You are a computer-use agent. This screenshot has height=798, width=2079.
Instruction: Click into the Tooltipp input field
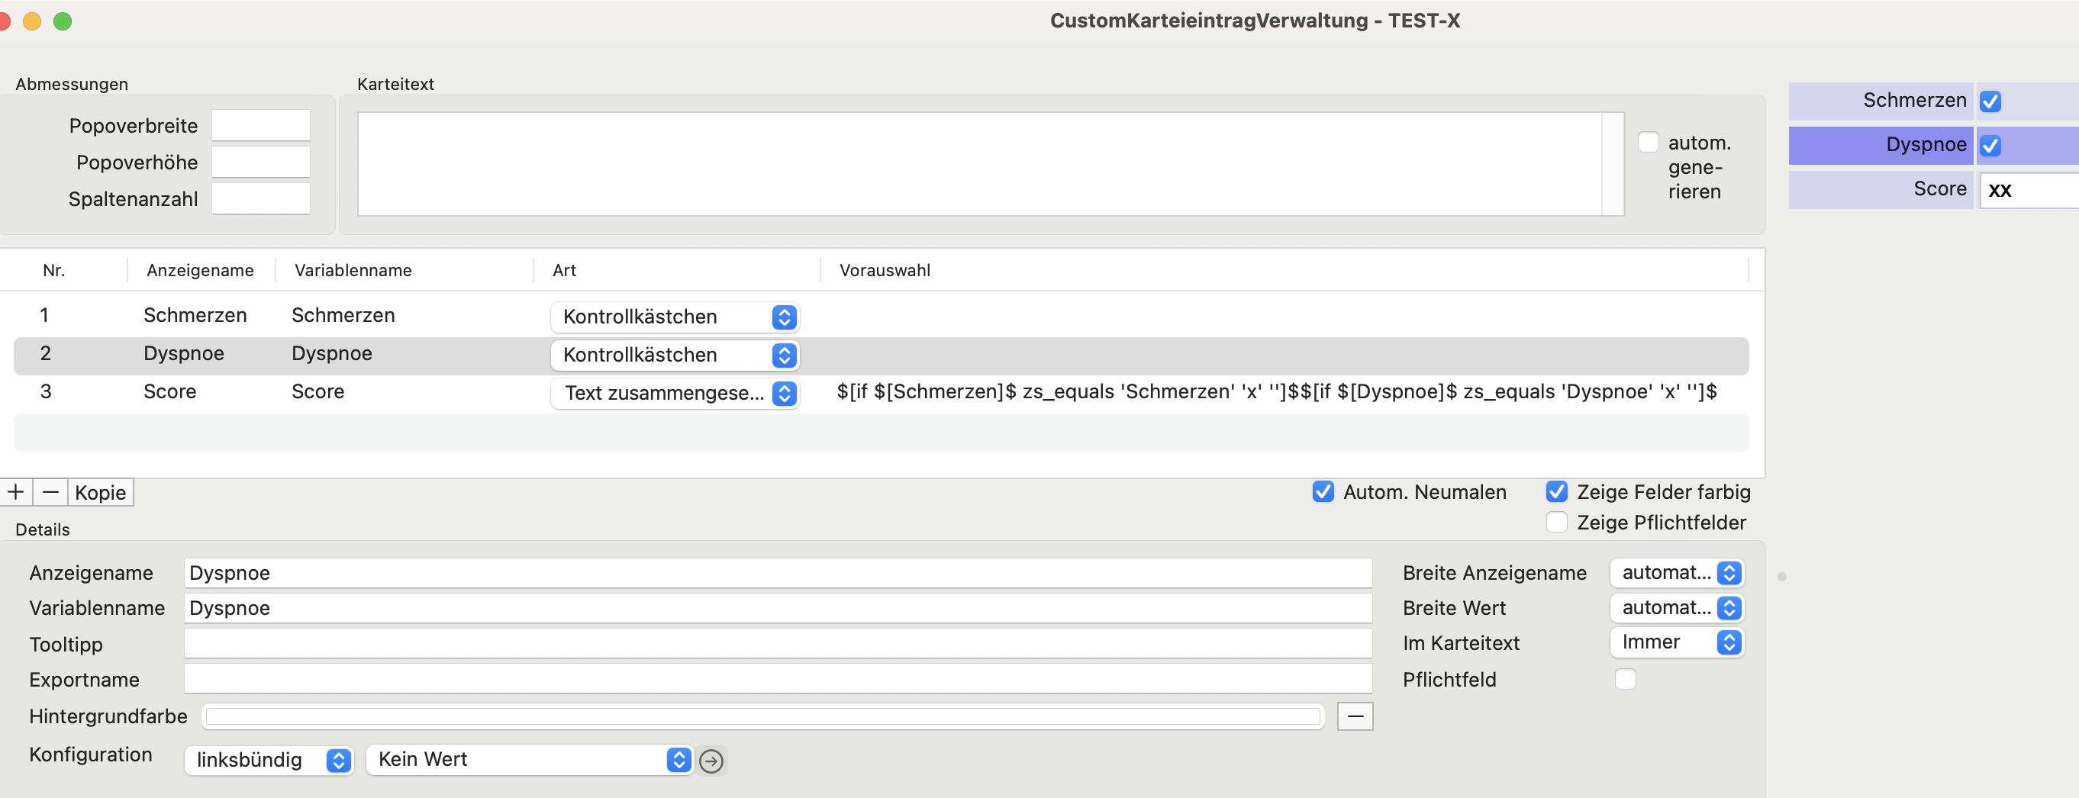click(x=778, y=644)
